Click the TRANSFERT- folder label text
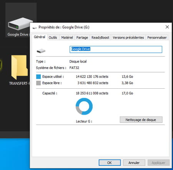173x170 pixels. pyautogui.click(x=19, y=83)
